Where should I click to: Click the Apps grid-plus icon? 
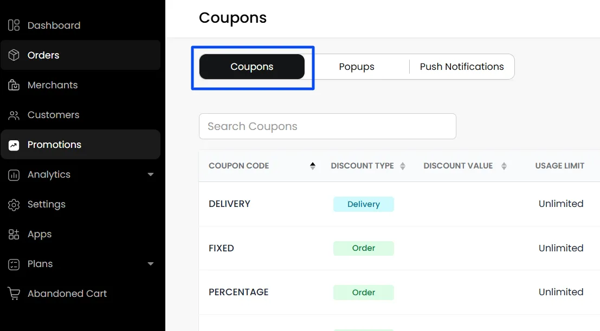click(x=14, y=234)
